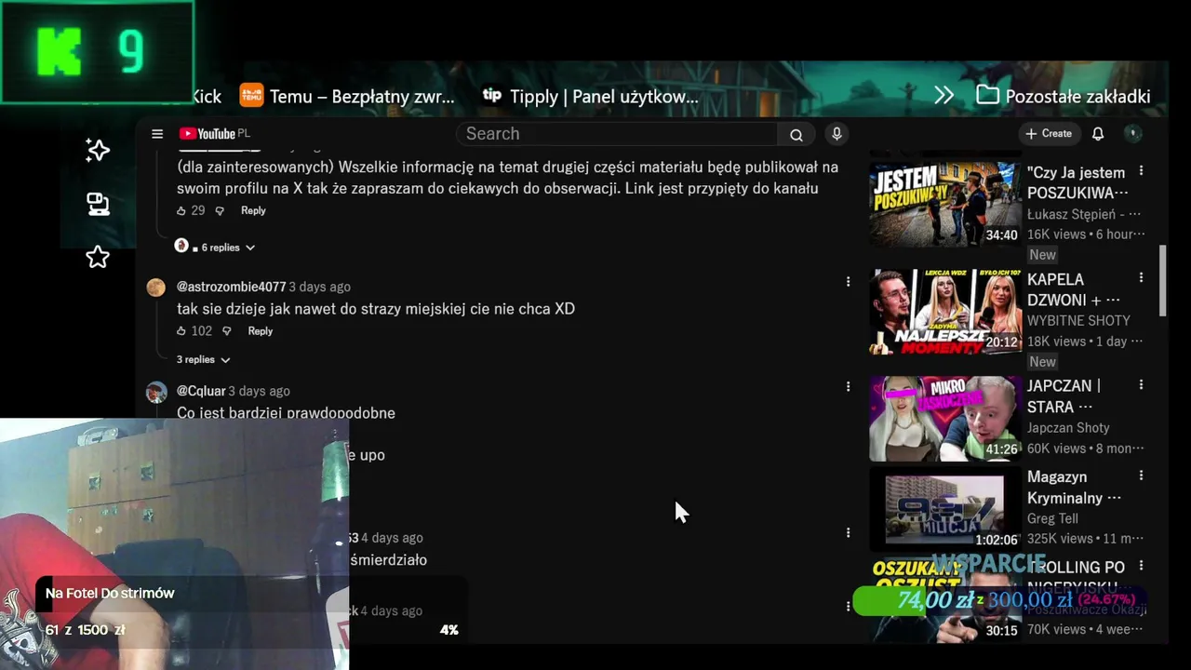Open @astrozombie4077 profile avatar

point(156,288)
